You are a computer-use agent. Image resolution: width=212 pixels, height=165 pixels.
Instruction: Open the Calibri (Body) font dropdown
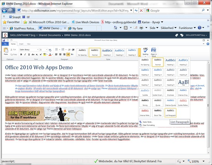click(29, 49)
